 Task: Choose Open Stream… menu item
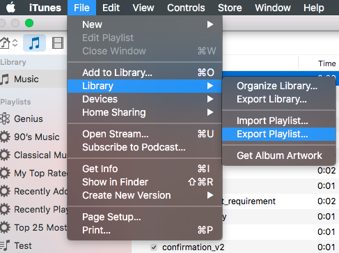145,134
